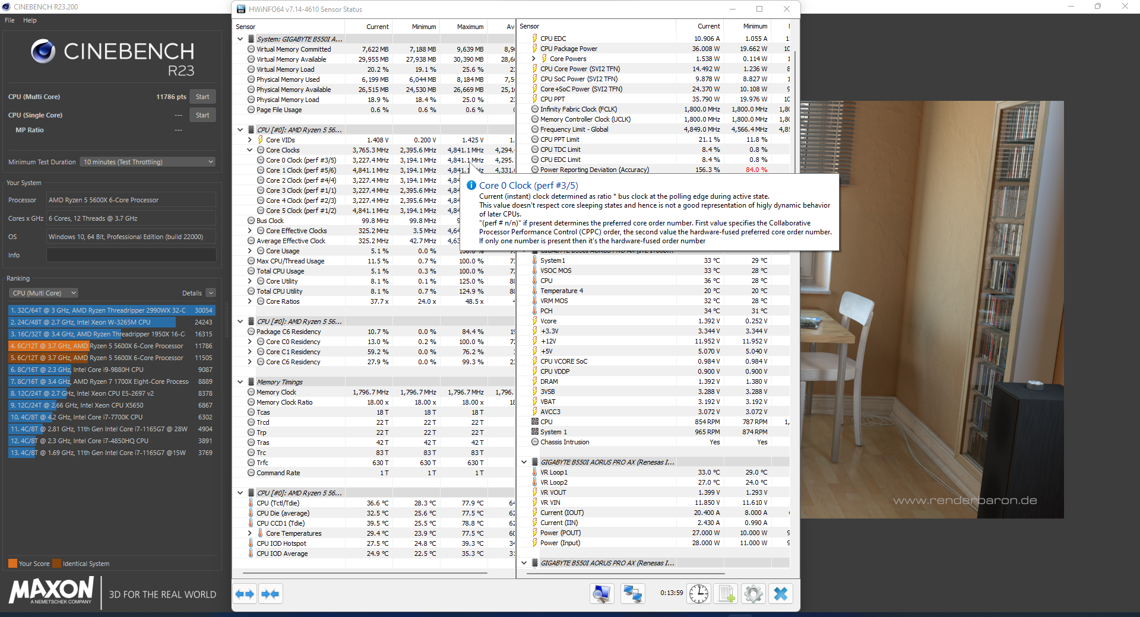Click the icon beside Infinity Fabric Clock (FCLK)
Screen dimensions: 1140x617
534,109
